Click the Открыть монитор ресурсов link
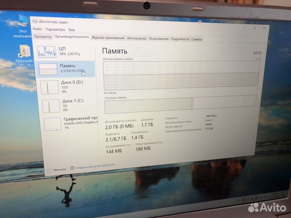The height and width of the screenshot is (218, 291). (x=95, y=166)
